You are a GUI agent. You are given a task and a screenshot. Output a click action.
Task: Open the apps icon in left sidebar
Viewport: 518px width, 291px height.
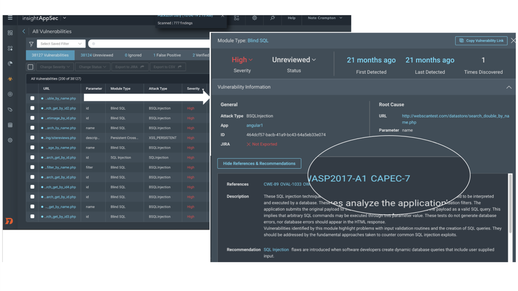point(10,48)
